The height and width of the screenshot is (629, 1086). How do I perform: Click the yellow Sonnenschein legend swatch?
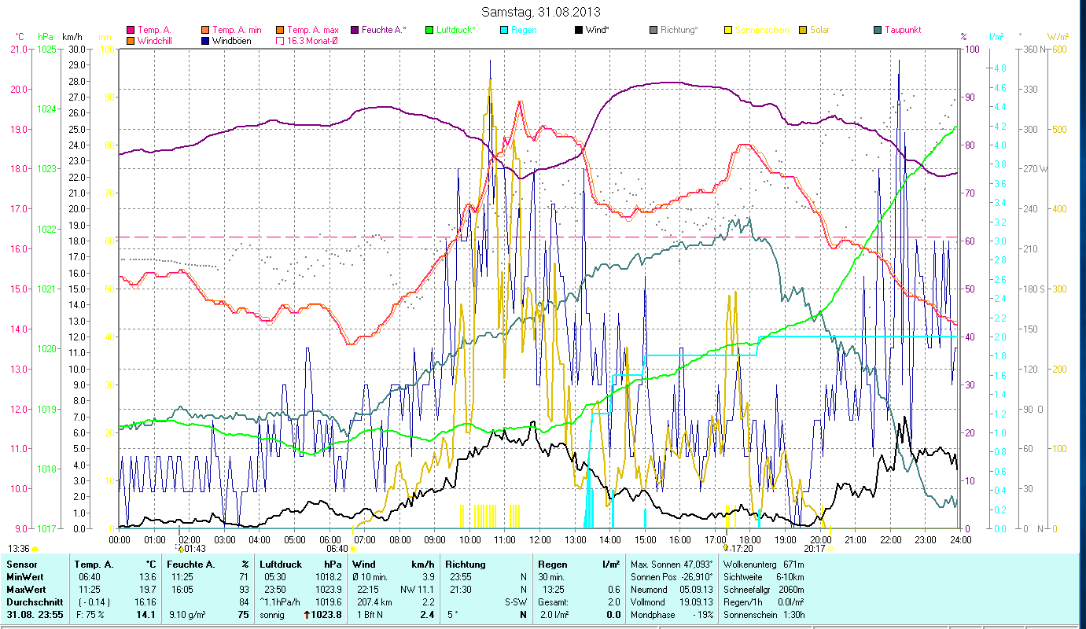[728, 31]
